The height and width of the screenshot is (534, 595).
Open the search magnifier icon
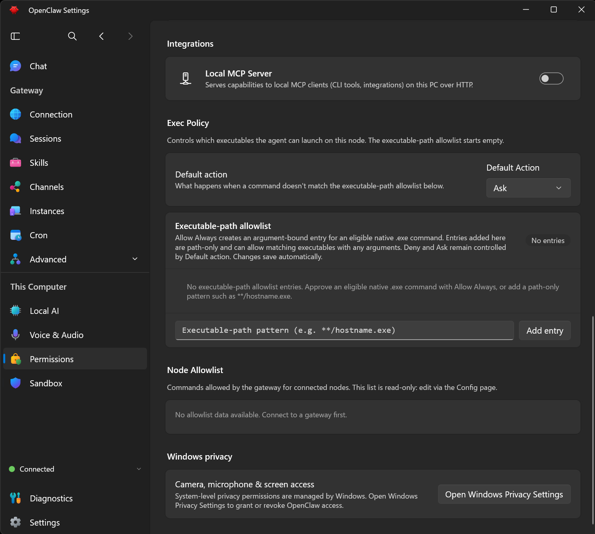click(x=72, y=36)
